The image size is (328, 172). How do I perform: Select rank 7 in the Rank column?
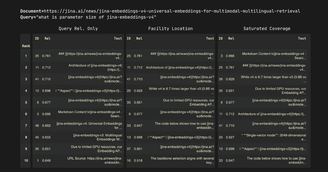(26, 126)
